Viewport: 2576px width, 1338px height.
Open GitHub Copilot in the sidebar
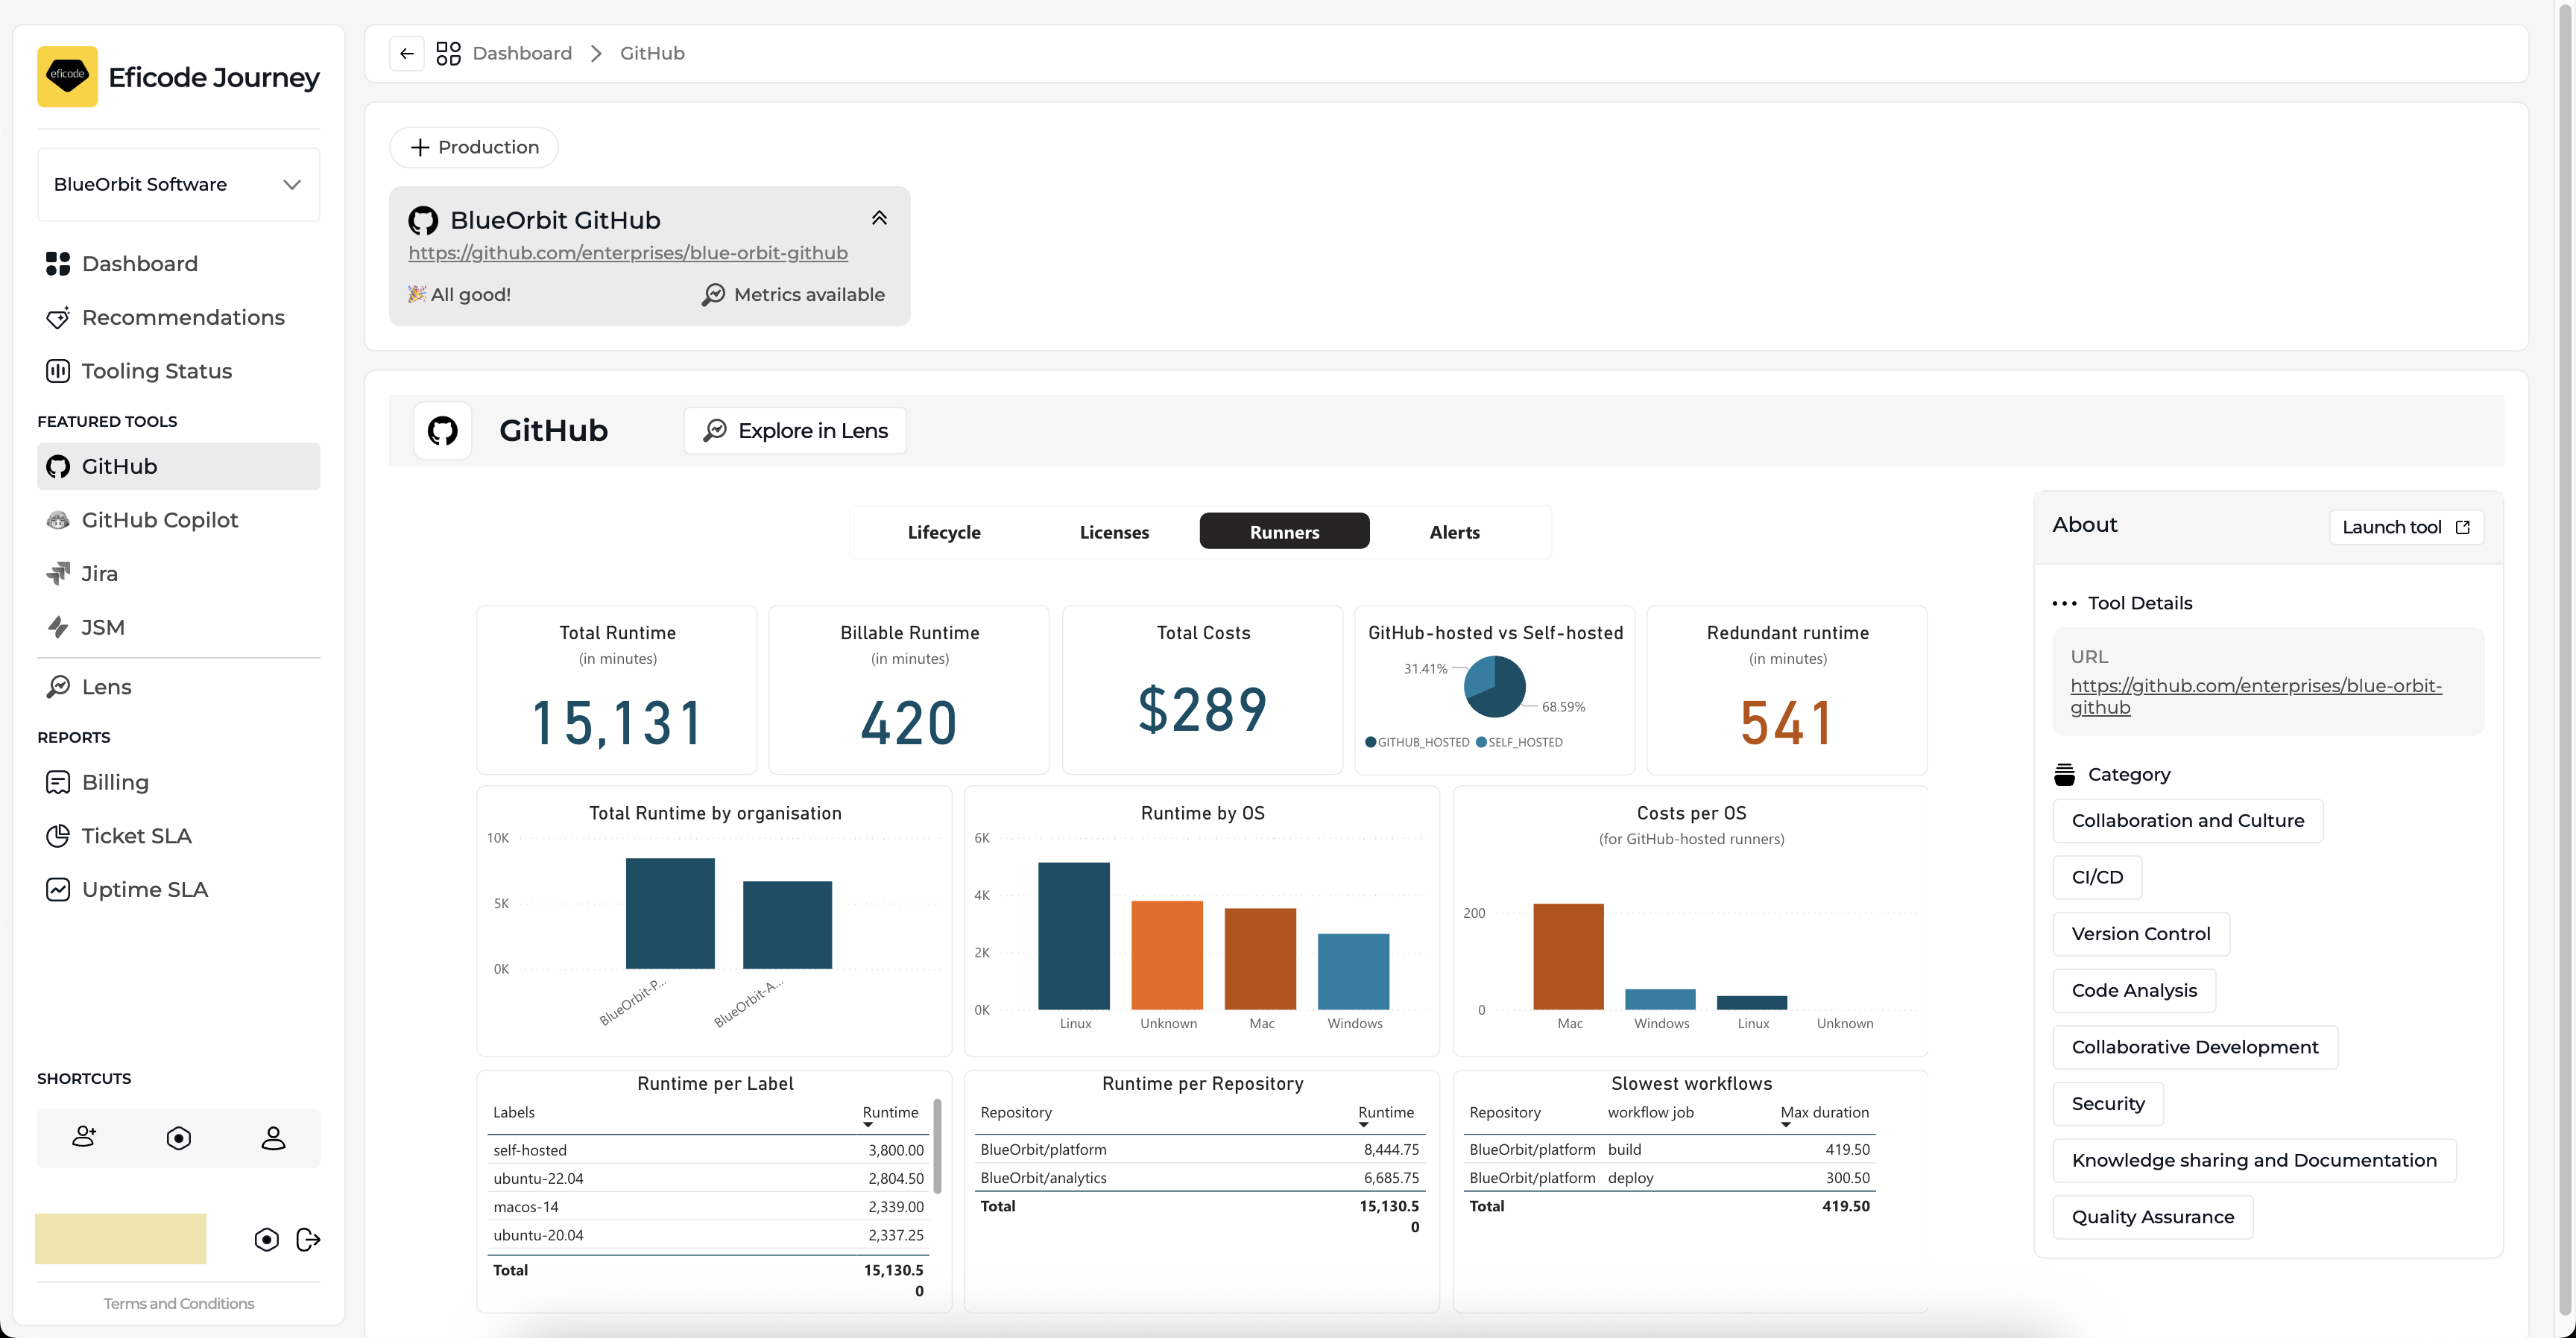tap(160, 519)
